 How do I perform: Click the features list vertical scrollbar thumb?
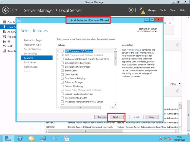115,58
